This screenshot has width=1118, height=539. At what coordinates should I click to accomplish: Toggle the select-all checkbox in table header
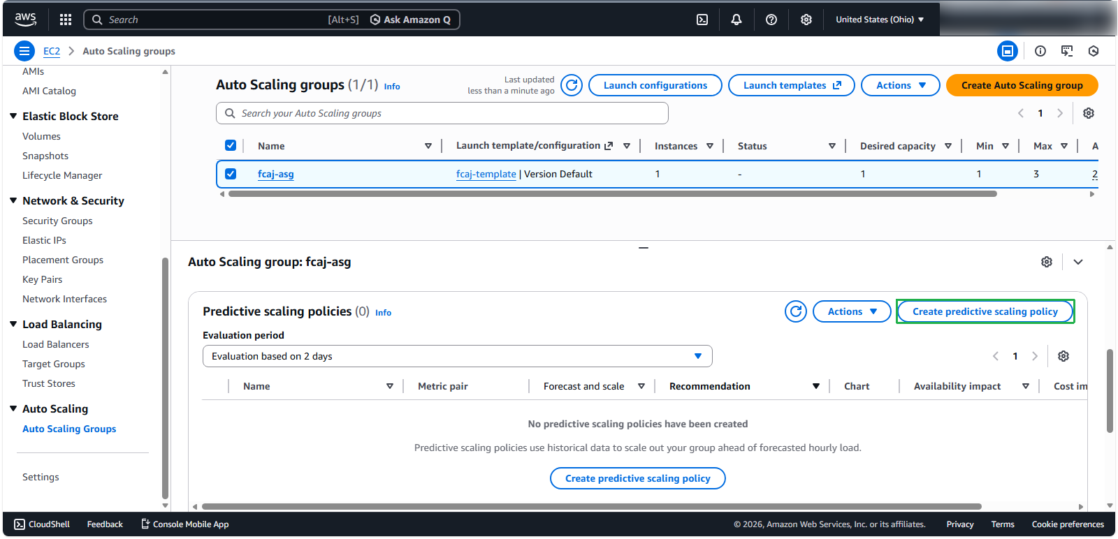coord(231,145)
